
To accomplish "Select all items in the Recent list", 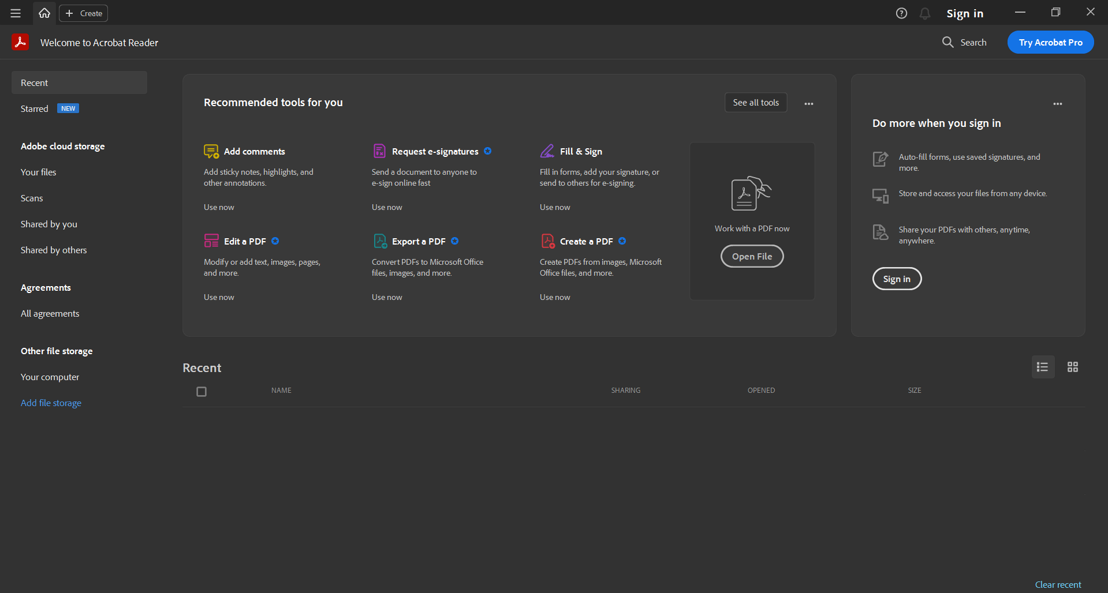I will [201, 391].
